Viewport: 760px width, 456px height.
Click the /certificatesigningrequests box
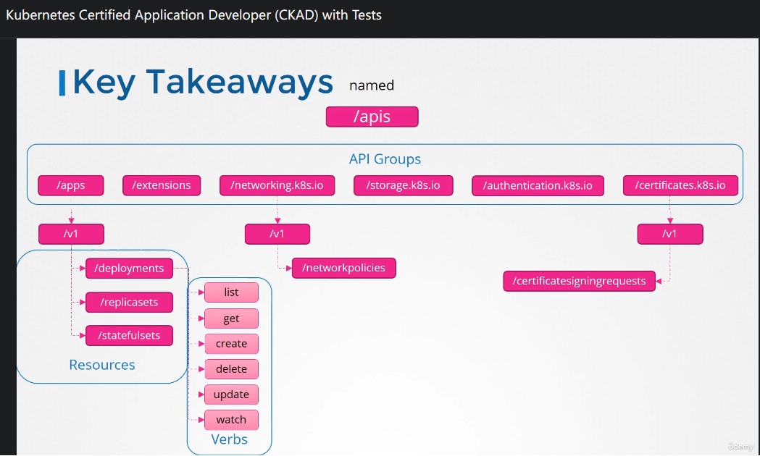(x=579, y=281)
